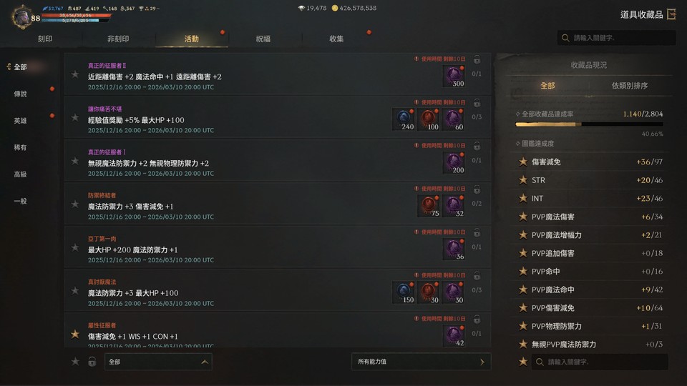Click the star icon beside 傷害減免 stat

click(x=522, y=162)
